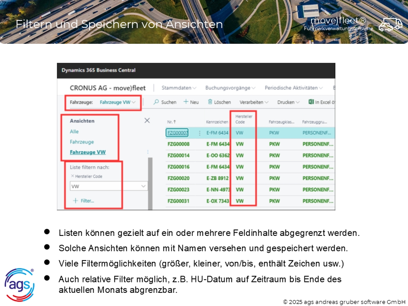Click PERSONENF... cell in row FZG00031
Screen dimensions: 408x306
click(318, 201)
